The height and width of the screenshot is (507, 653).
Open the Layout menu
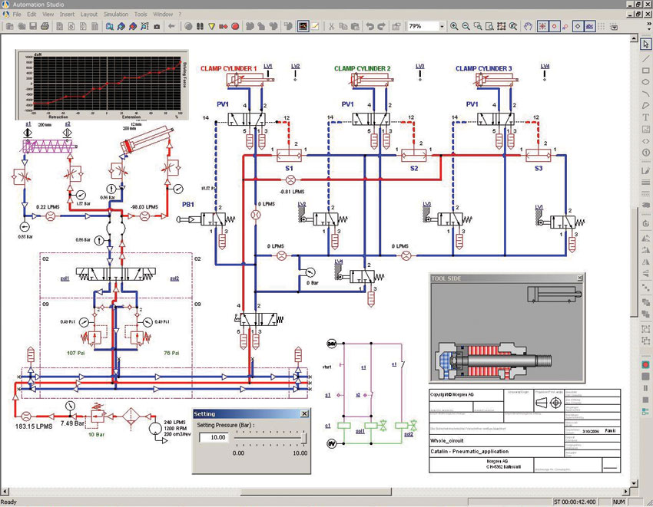[88, 14]
